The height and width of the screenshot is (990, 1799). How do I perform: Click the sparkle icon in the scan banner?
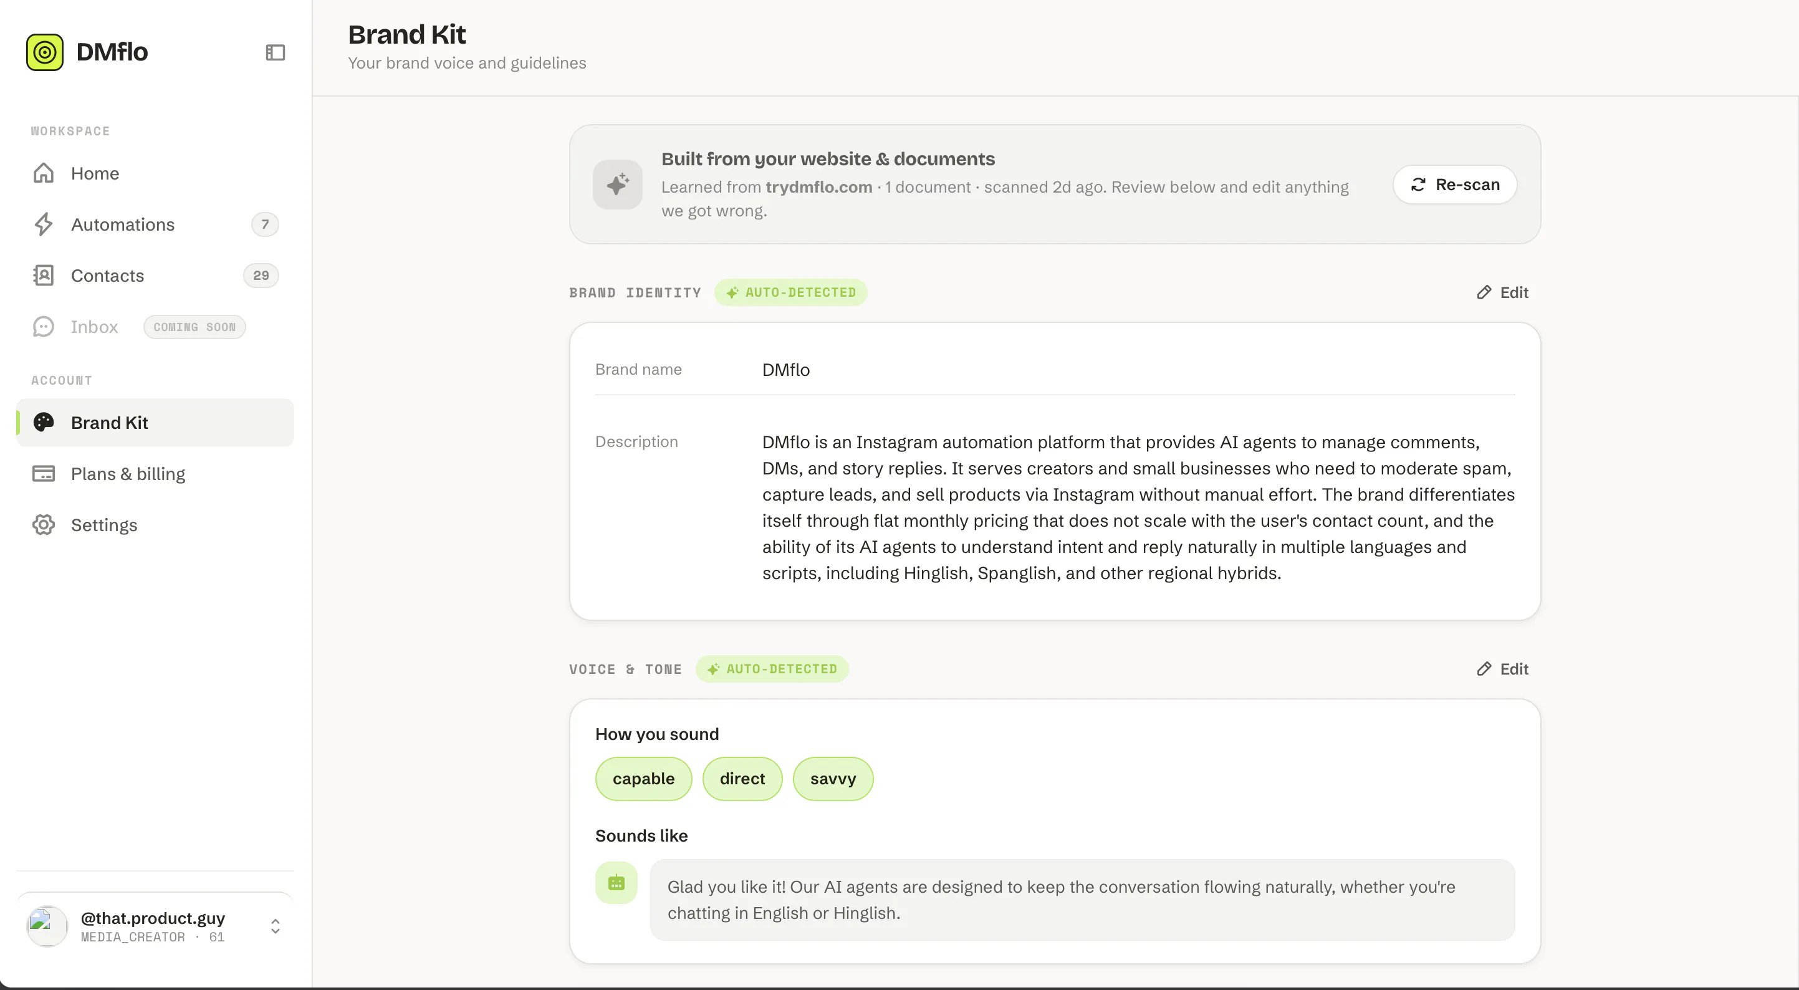point(617,185)
